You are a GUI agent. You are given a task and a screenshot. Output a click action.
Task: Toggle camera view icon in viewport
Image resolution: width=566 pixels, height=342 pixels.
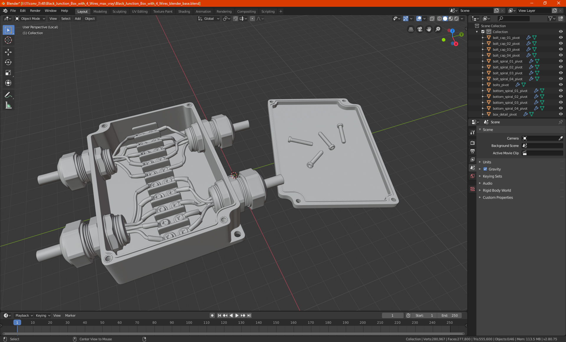420,29
